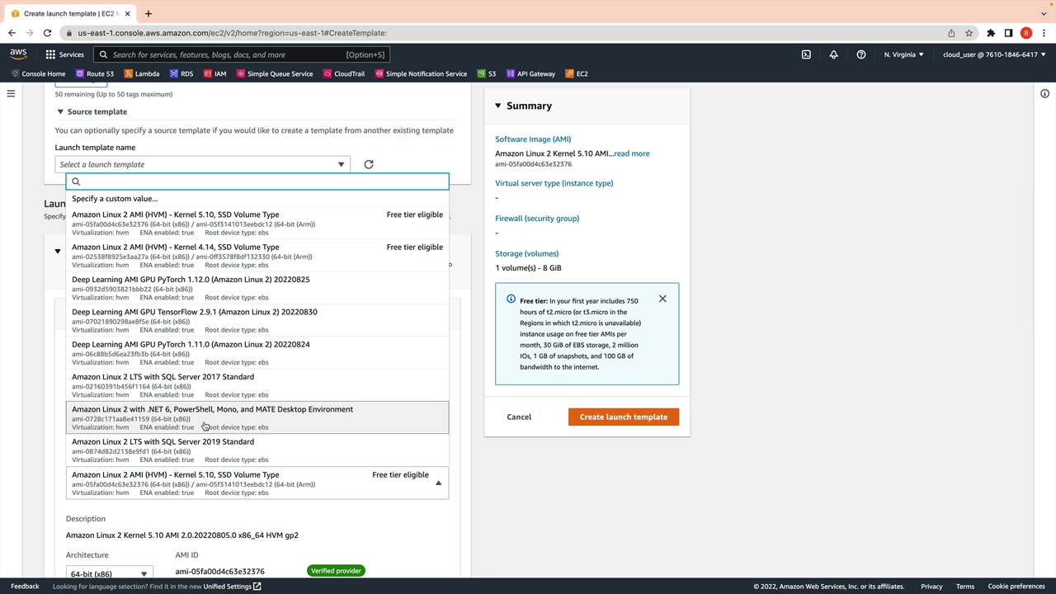Viewport: 1056px width, 594px height.
Task: Select the browser address bar URL
Action: tap(233, 33)
